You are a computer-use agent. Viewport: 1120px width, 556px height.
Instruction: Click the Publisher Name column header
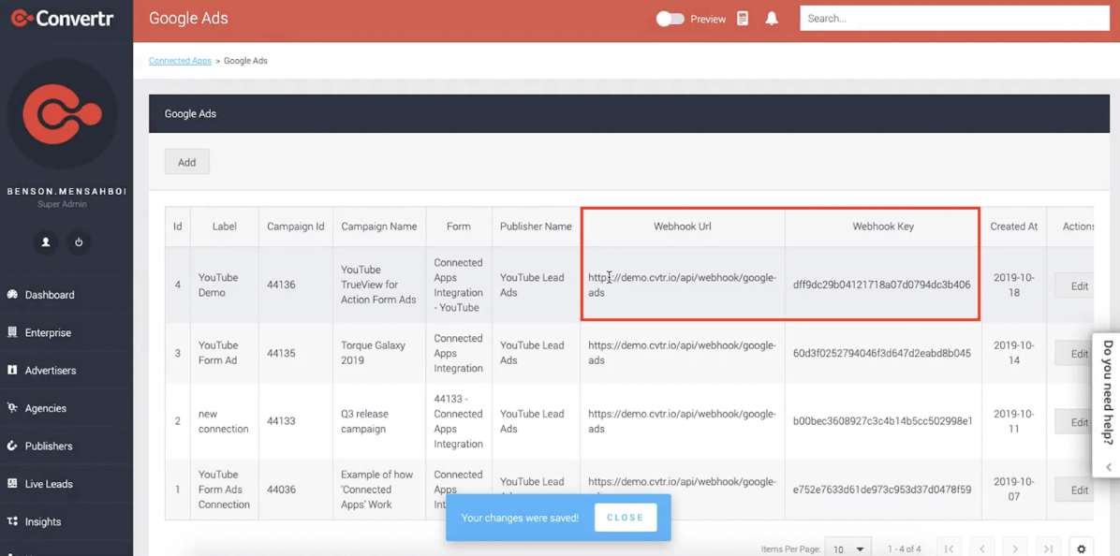tap(536, 227)
